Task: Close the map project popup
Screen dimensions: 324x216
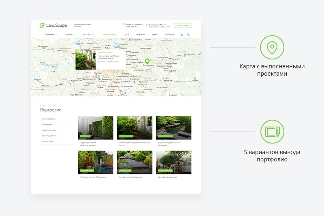Action: [x=124, y=51]
